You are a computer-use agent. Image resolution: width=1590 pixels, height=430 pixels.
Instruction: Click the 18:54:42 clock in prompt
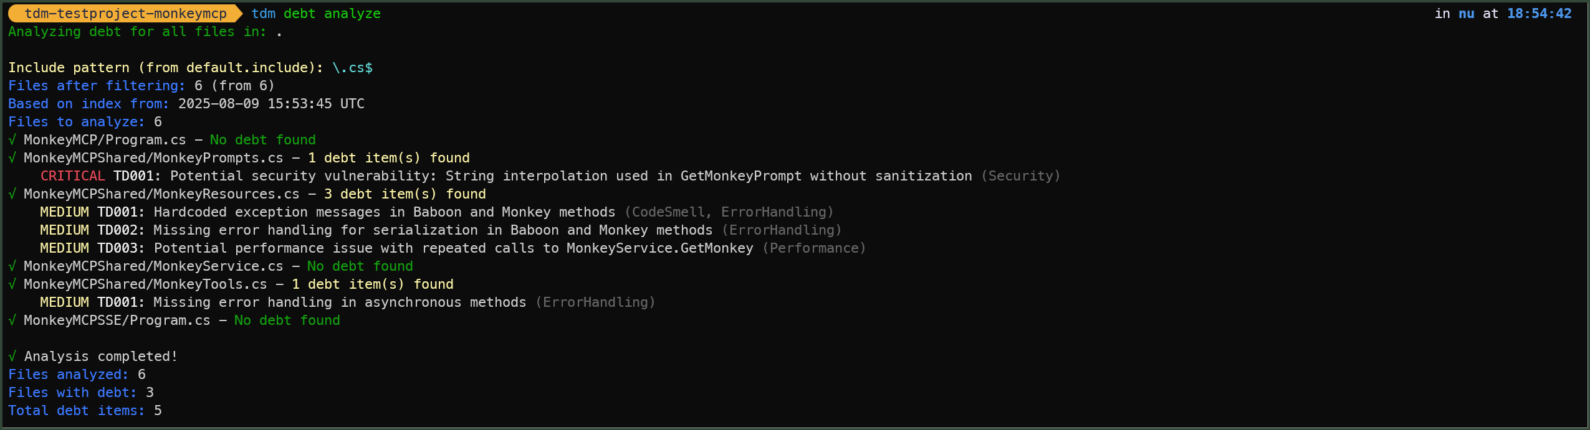[1540, 14]
